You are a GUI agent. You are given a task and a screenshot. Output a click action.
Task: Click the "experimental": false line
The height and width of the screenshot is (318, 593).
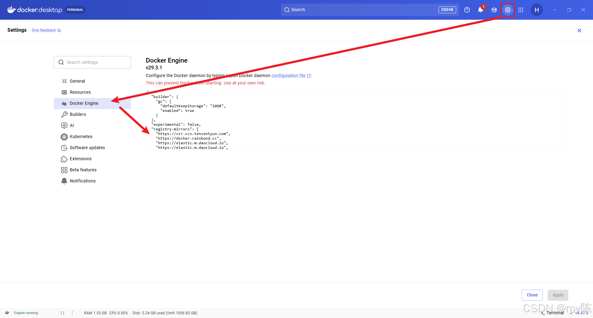pos(176,124)
